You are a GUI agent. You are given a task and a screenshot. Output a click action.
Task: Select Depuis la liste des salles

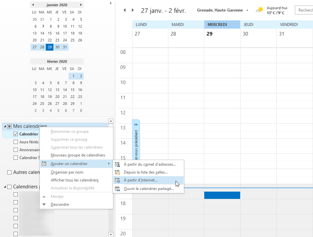(x=146, y=172)
